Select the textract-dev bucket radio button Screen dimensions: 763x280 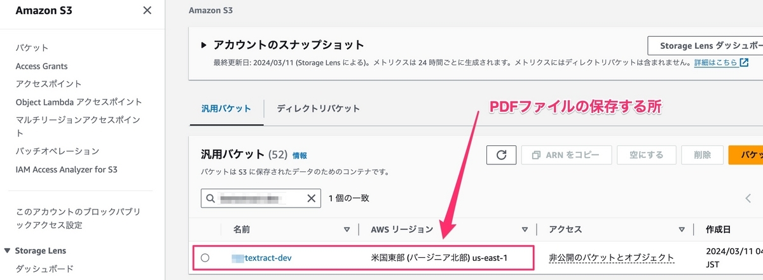click(x=205, y=258)
